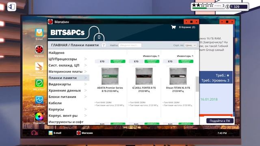Expand Корпус. вент-ры arrow
The width and height of the screenshot is (260, 146).
86,116
